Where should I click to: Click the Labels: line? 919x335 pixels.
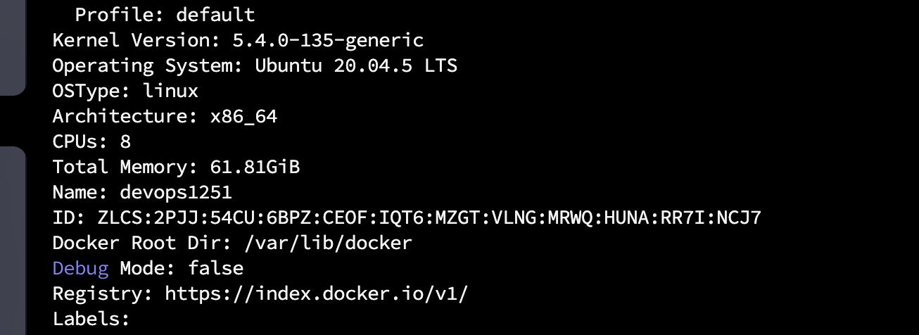(91, 319)
